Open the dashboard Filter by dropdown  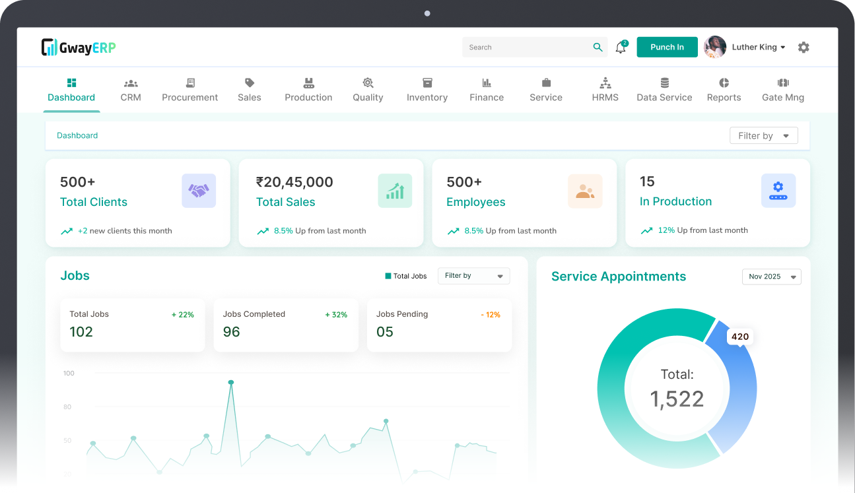pos(763,135)
